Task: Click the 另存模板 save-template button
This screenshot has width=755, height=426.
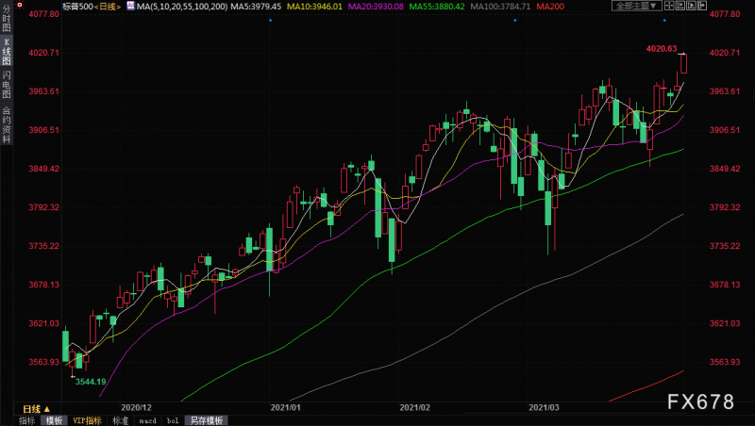Action: (x=206, y=420)
